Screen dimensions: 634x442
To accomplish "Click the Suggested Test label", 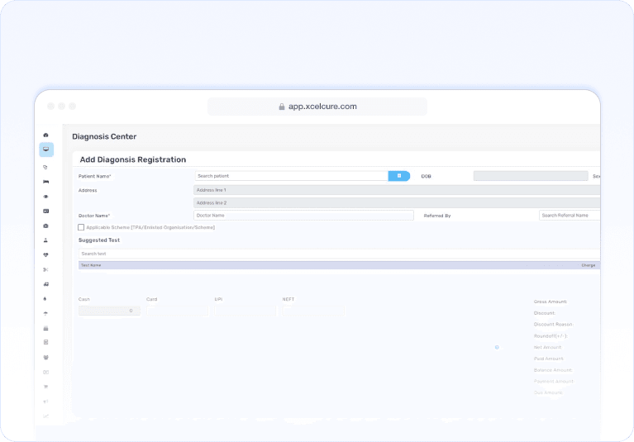I will 99,240.
